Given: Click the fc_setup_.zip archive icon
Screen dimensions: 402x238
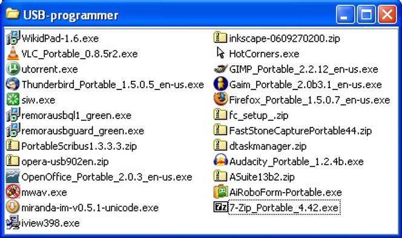Looking at the screenshot, I should point(220,115).
